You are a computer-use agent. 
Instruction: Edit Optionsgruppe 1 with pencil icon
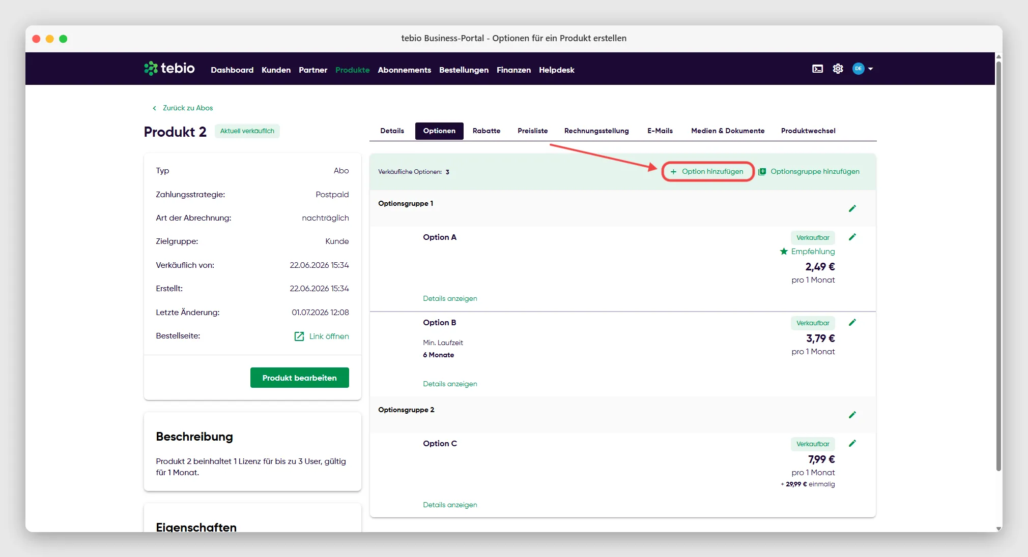(x=852, y=208)
